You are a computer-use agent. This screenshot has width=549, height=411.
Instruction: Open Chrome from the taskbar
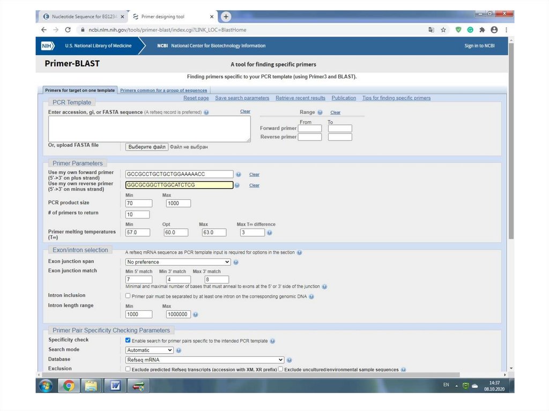point(69,386)
